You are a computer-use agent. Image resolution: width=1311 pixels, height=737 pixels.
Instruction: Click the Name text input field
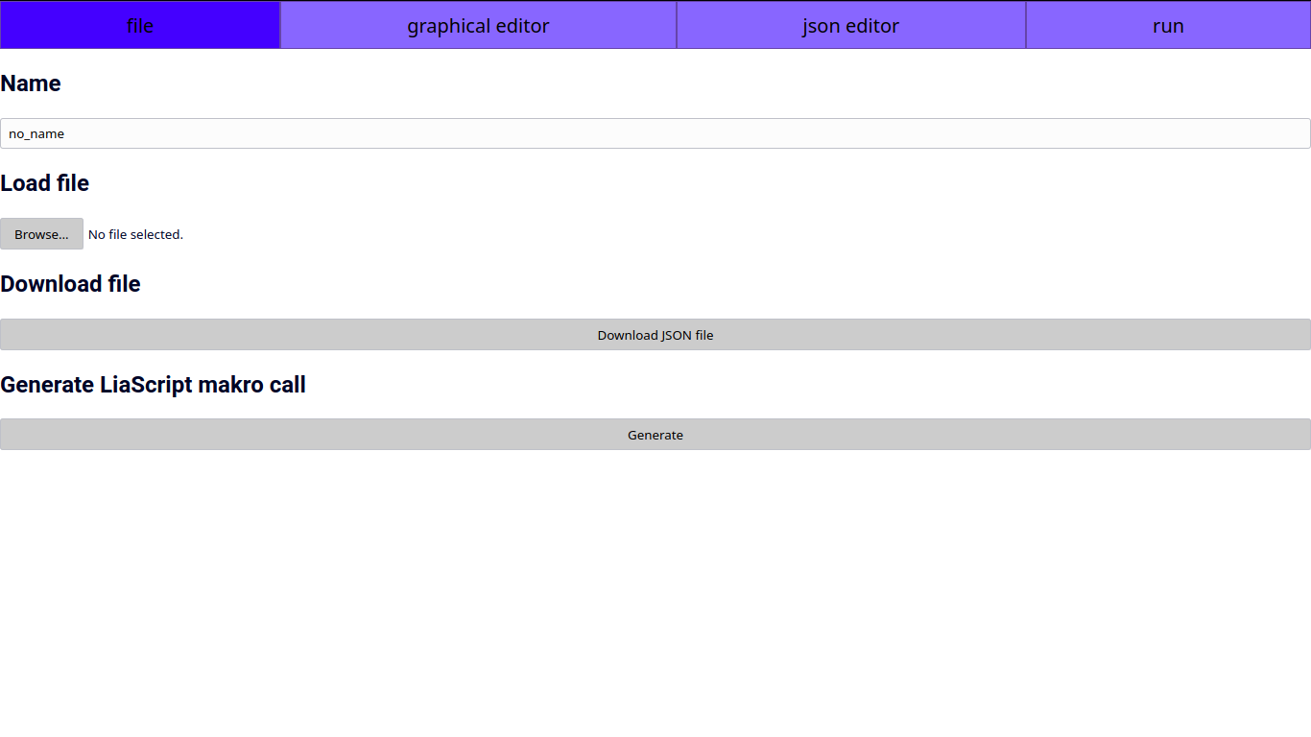point(655,133)
